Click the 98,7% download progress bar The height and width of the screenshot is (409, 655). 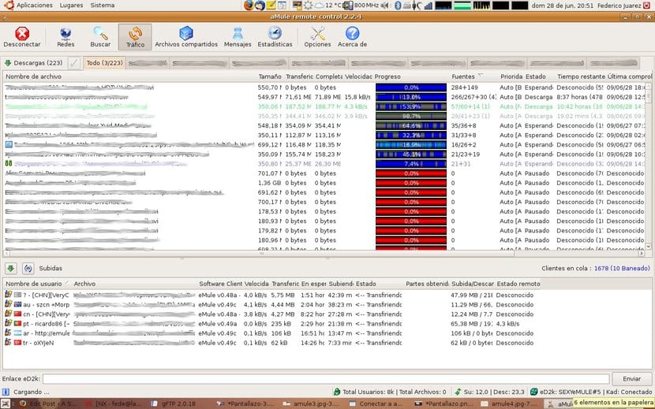[x=411, y=116]
